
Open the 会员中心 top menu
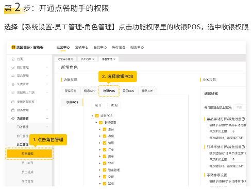[x=100, y=47]
